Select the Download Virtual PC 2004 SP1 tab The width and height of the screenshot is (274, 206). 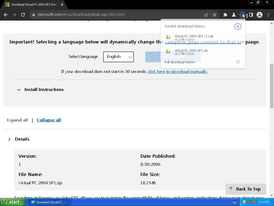tap(34, 5)
